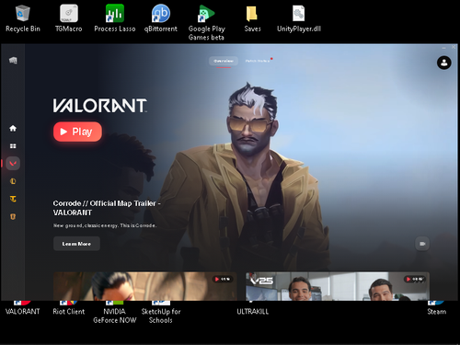Select the Steam desktop shortcut label
460x345 pixels.
tap(437, 312)
